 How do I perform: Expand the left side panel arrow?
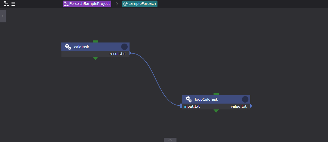tap(3, 16)
